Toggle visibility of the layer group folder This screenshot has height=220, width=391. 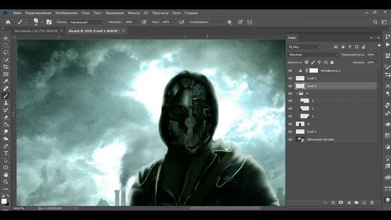pos(290,94)
